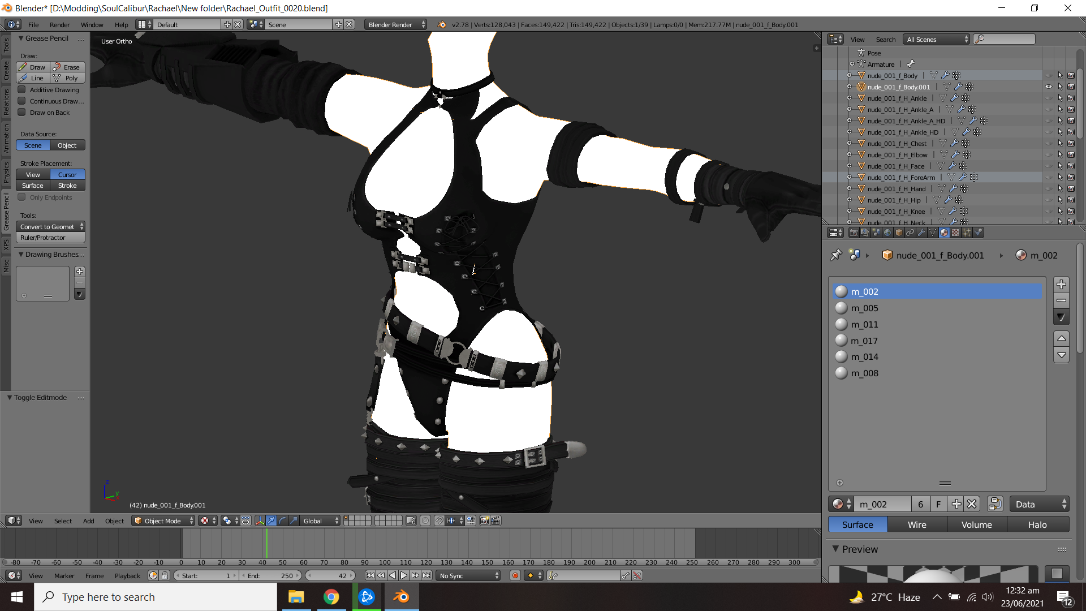The image size is (1086, 611).
Task: Click the OpenGL render animation clapper icon
Action: pyautogui.click(x=495, y=520)
